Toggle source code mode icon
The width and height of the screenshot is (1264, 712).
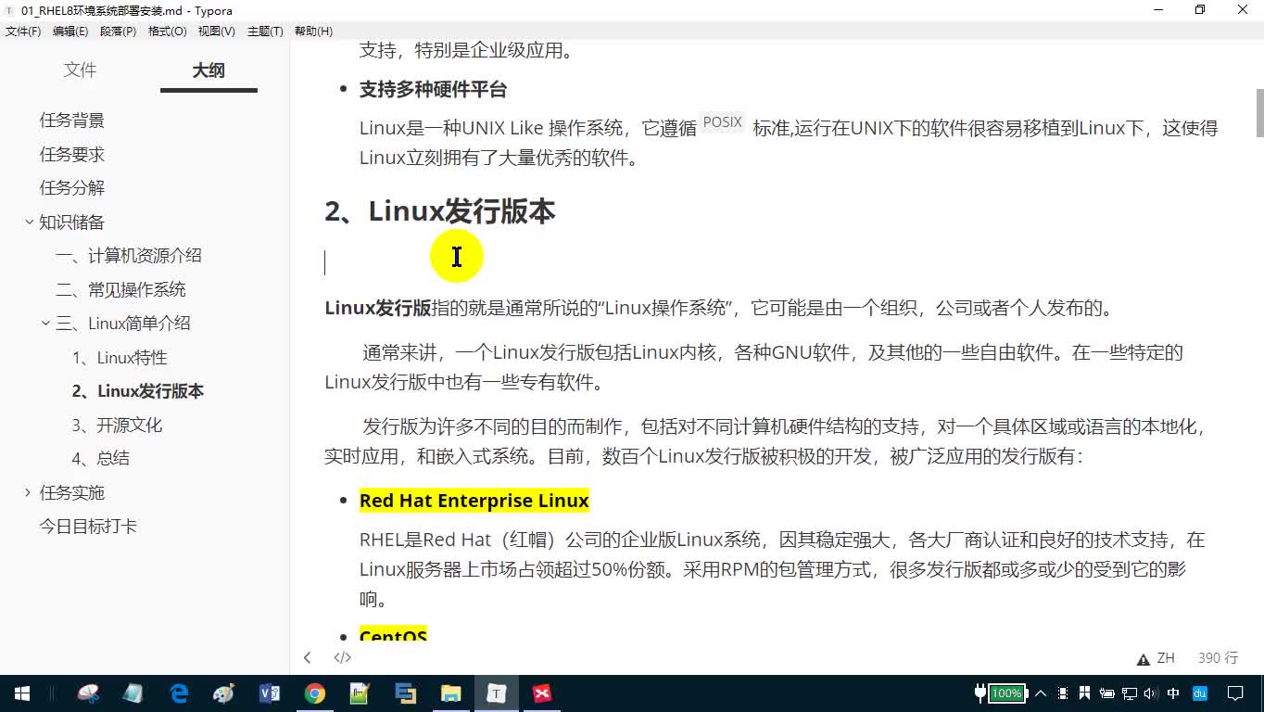tap(342, 657)
